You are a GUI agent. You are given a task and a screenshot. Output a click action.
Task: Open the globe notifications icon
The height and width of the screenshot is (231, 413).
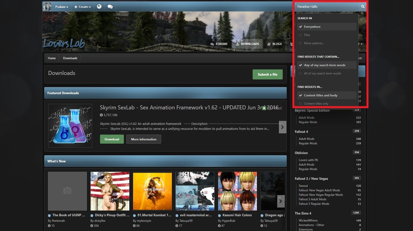pyautogui.click(x=99, y=6)
